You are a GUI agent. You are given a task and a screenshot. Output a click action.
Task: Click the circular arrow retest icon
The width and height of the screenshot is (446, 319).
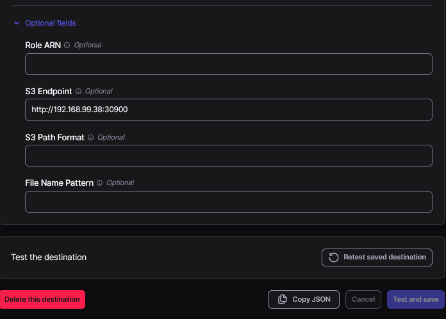tap(333, 258)
